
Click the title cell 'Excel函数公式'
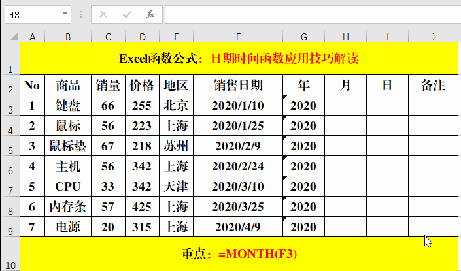(239, 58)
